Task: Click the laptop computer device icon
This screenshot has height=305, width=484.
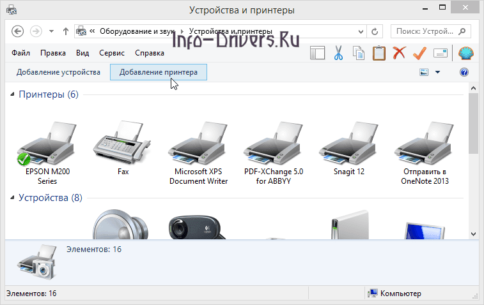Action: pyautogui.click(x=425, y=230)
